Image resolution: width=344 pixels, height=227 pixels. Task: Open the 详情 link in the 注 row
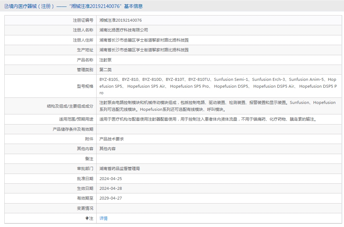coord(103,218)
